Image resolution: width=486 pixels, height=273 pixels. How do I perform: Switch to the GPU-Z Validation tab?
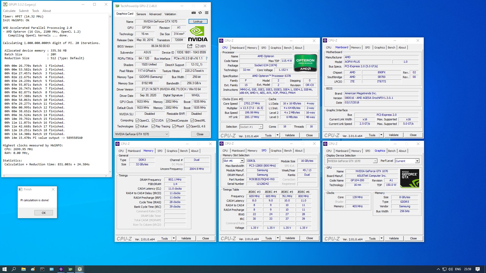[170, 14]
